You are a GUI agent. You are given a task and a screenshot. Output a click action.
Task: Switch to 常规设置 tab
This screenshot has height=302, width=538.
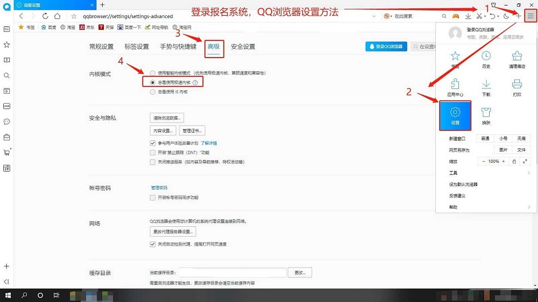(x=101, y=47)
